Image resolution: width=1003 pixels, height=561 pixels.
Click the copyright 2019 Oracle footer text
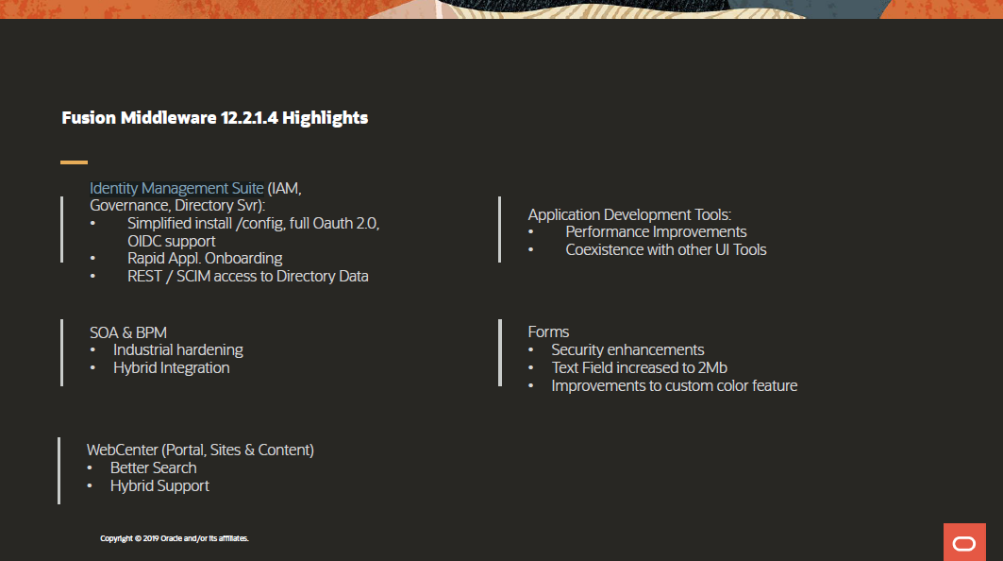coord(174,538)
